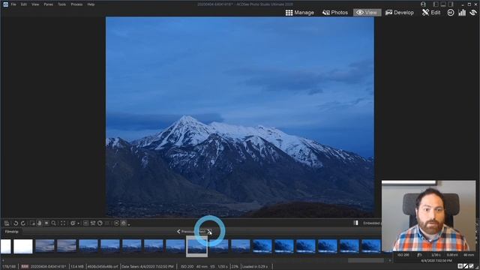
Task: Click the filmstrip scroll right arrow
Action: tap(390, 260)
